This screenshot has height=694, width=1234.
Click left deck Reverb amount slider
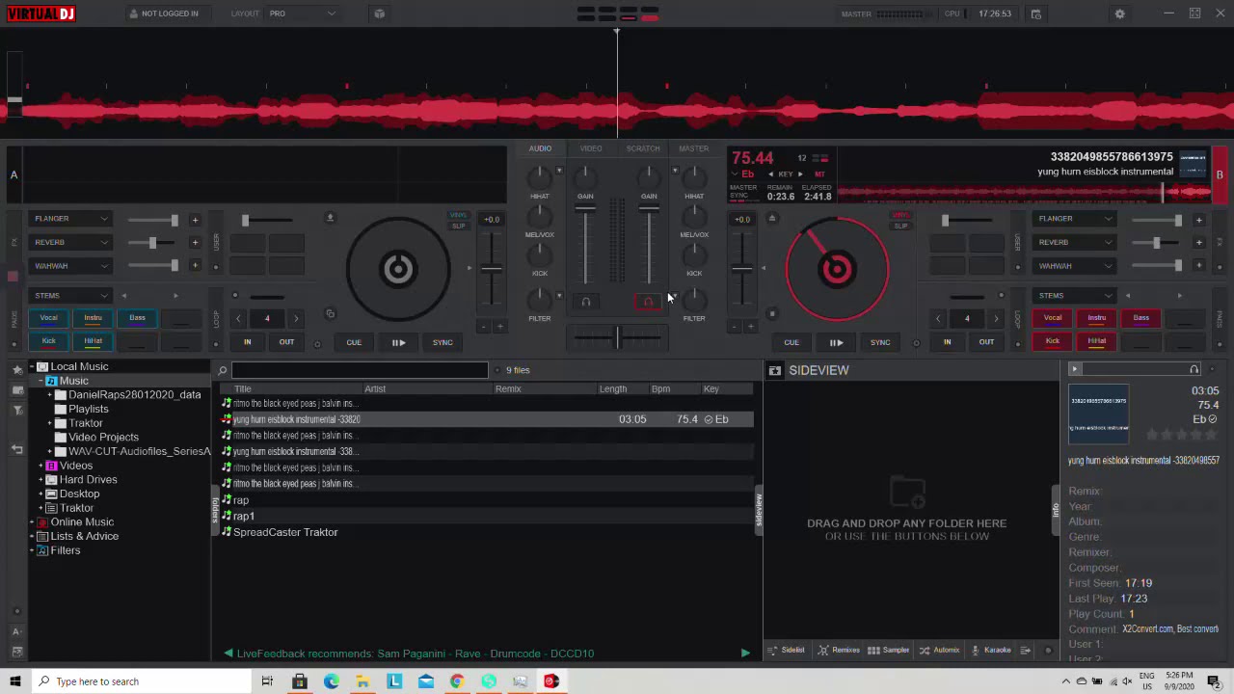[152, 243]
